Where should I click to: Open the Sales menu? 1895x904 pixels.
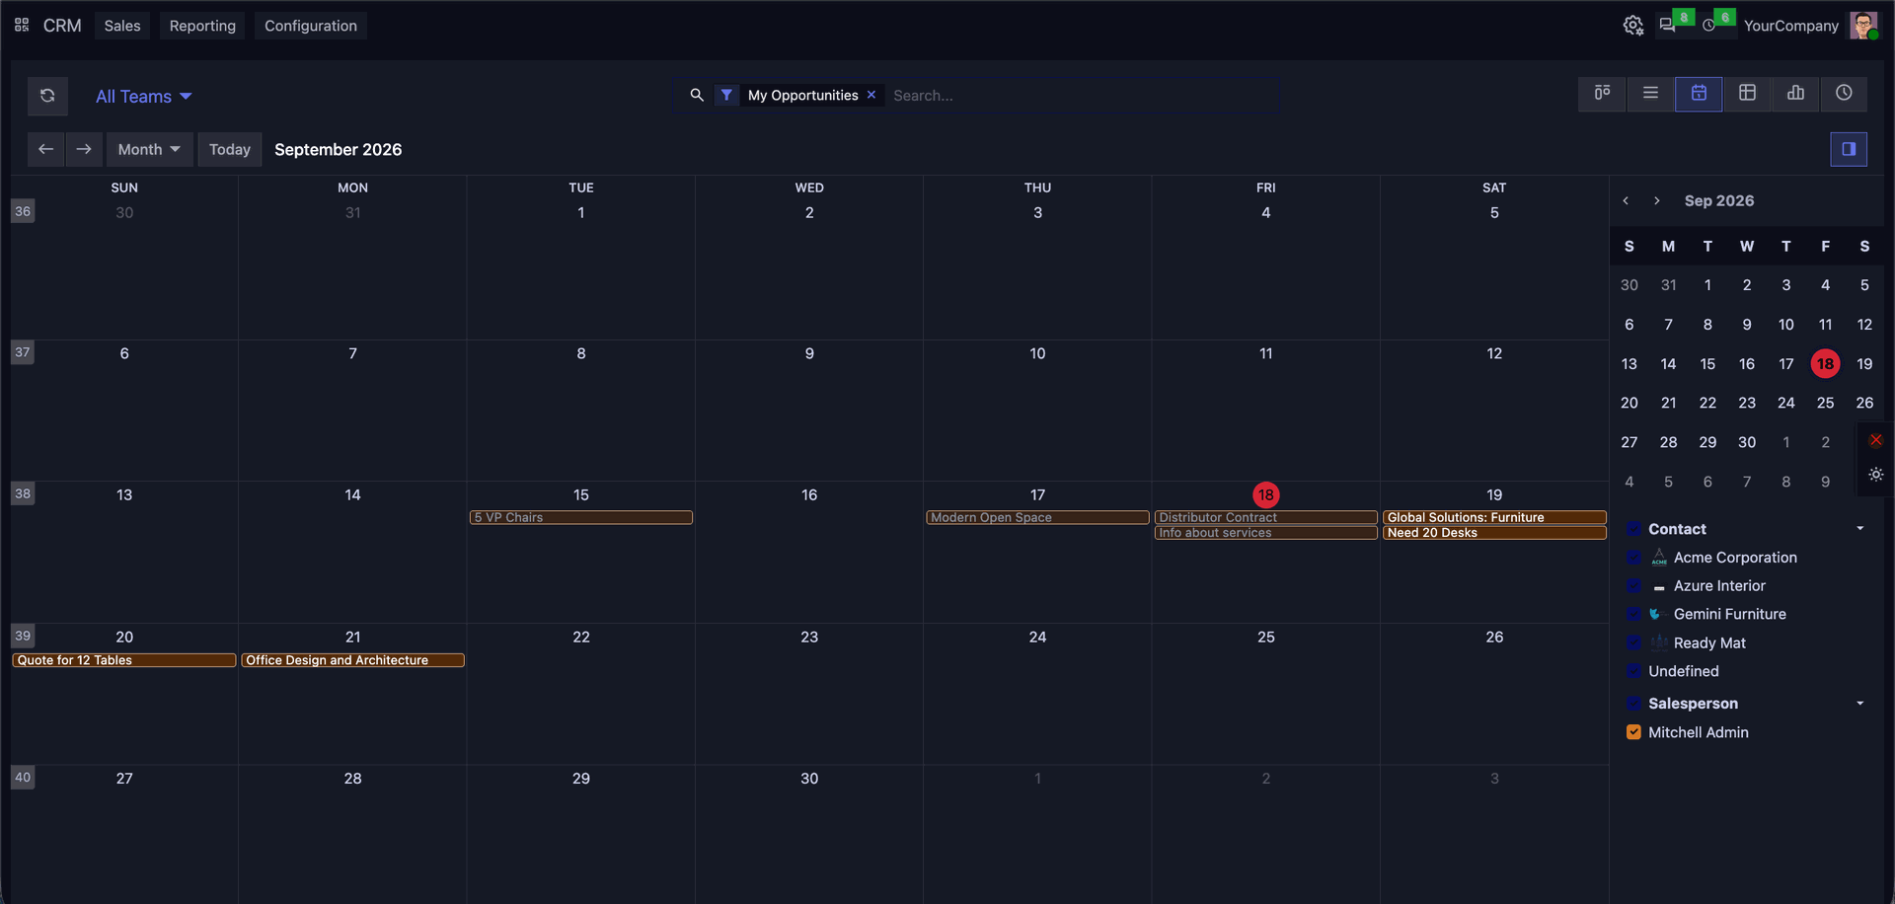122,26
